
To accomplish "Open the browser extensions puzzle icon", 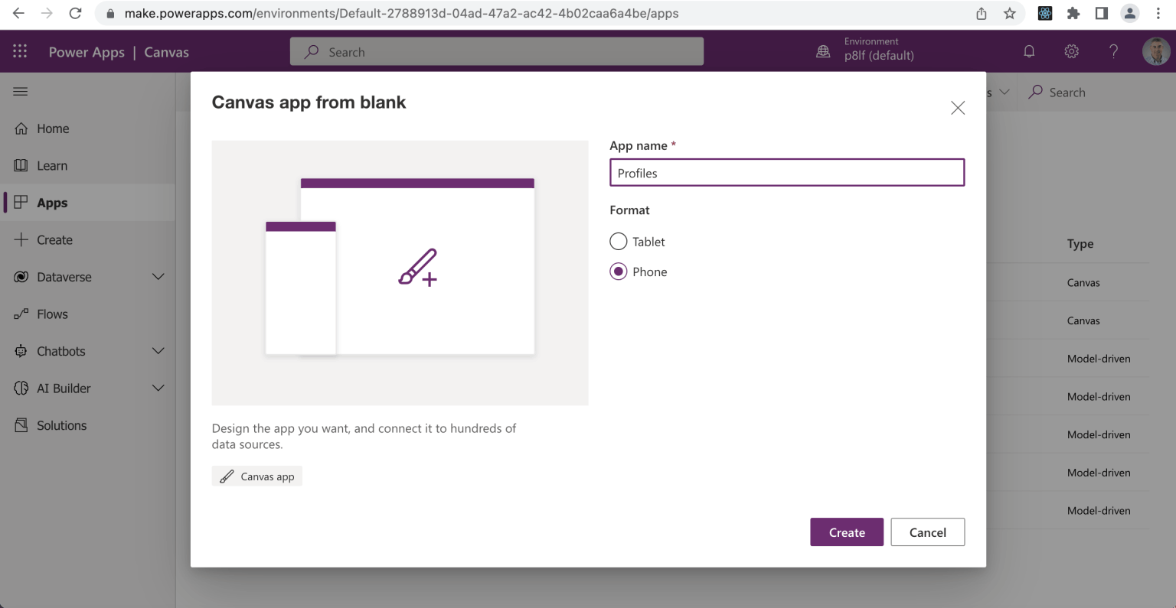I will pyautogui.click(x=1073, y=14).
